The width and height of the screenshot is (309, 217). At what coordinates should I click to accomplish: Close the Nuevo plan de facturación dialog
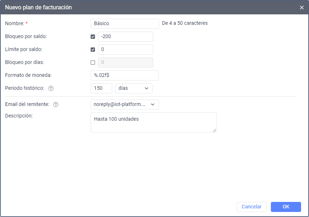coord(301,8)
